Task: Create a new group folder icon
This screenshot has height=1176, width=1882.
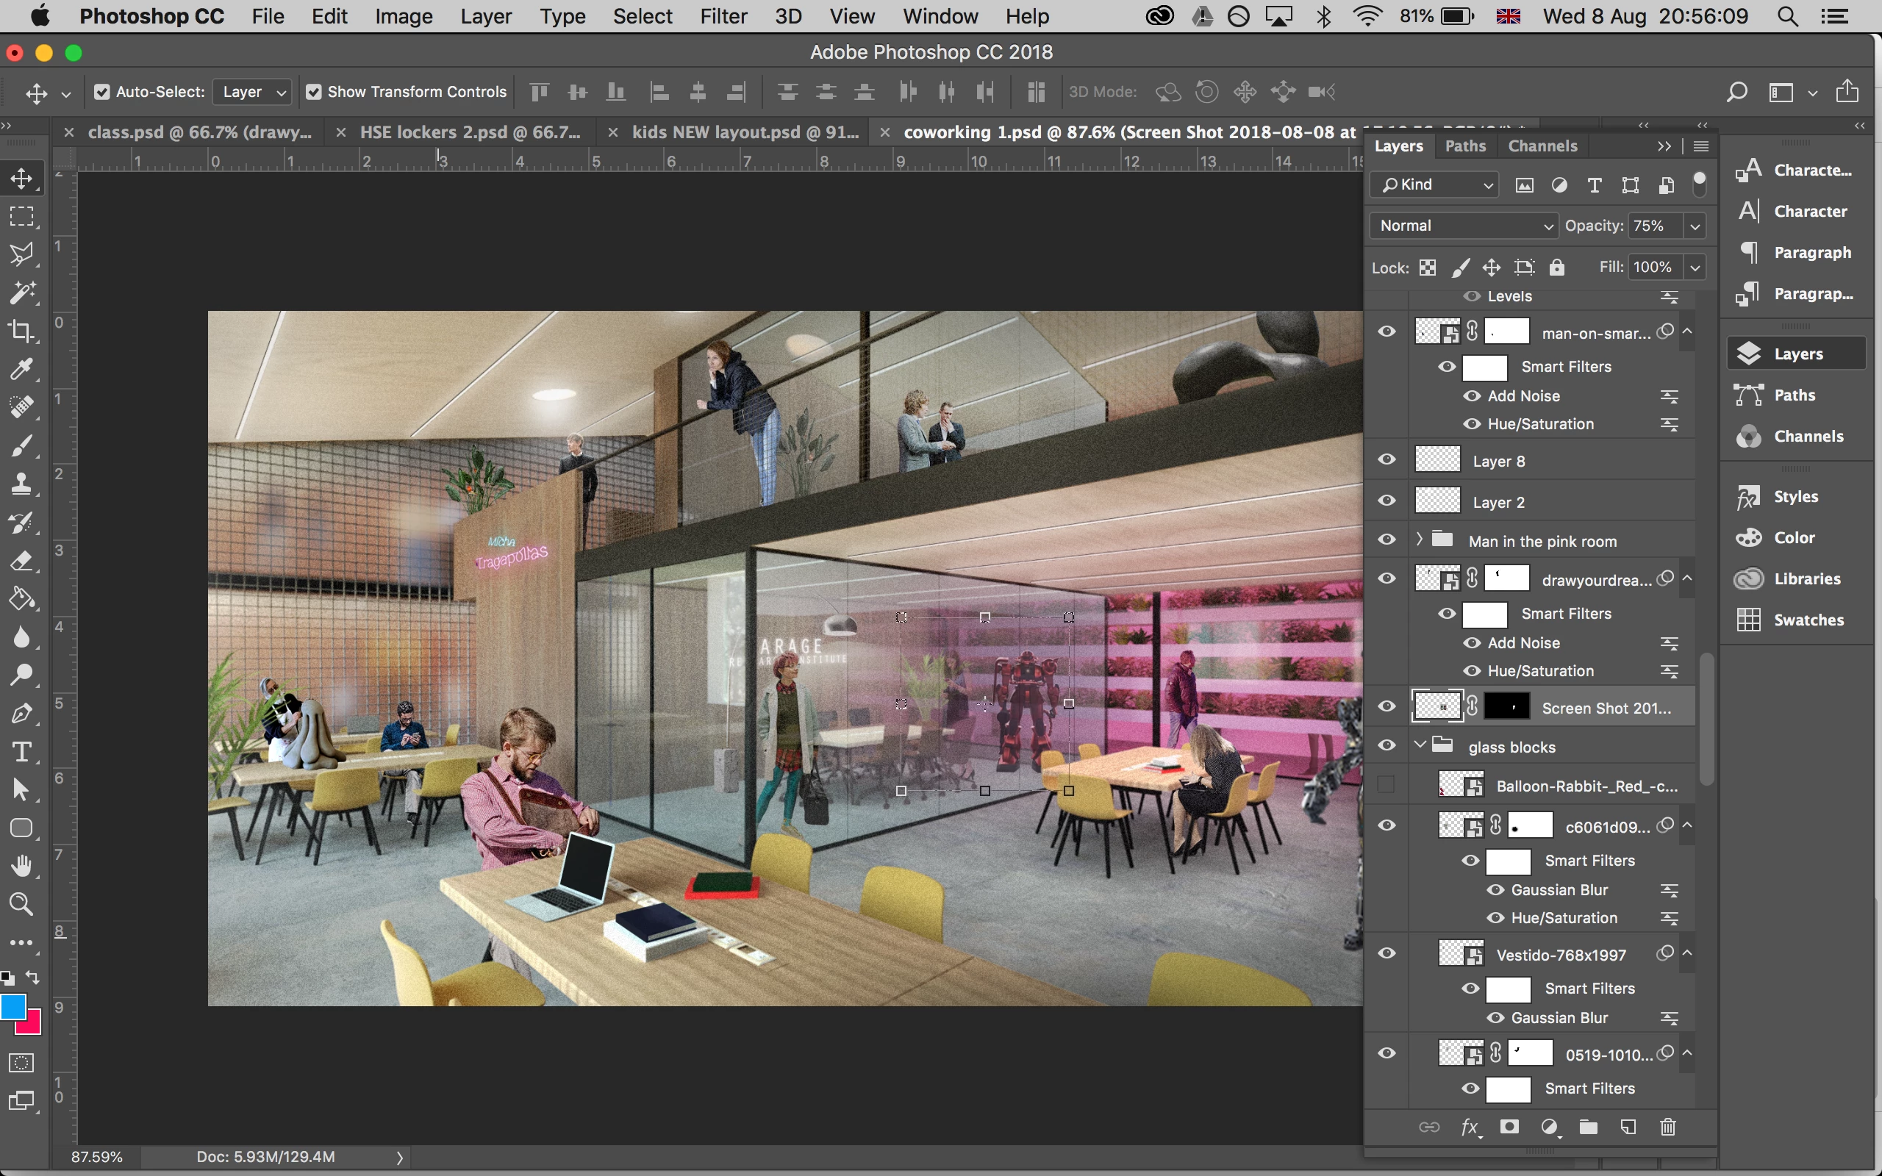Action: [x=1588, y=1127]
